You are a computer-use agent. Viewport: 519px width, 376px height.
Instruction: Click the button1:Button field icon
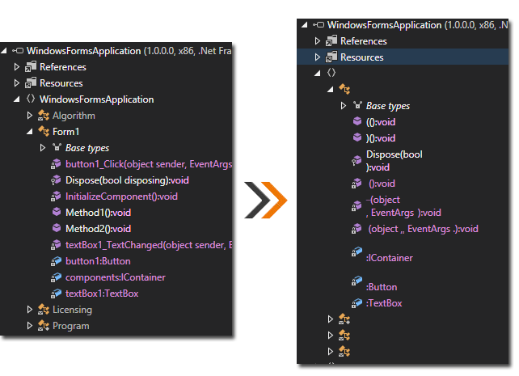click(56, 261)
